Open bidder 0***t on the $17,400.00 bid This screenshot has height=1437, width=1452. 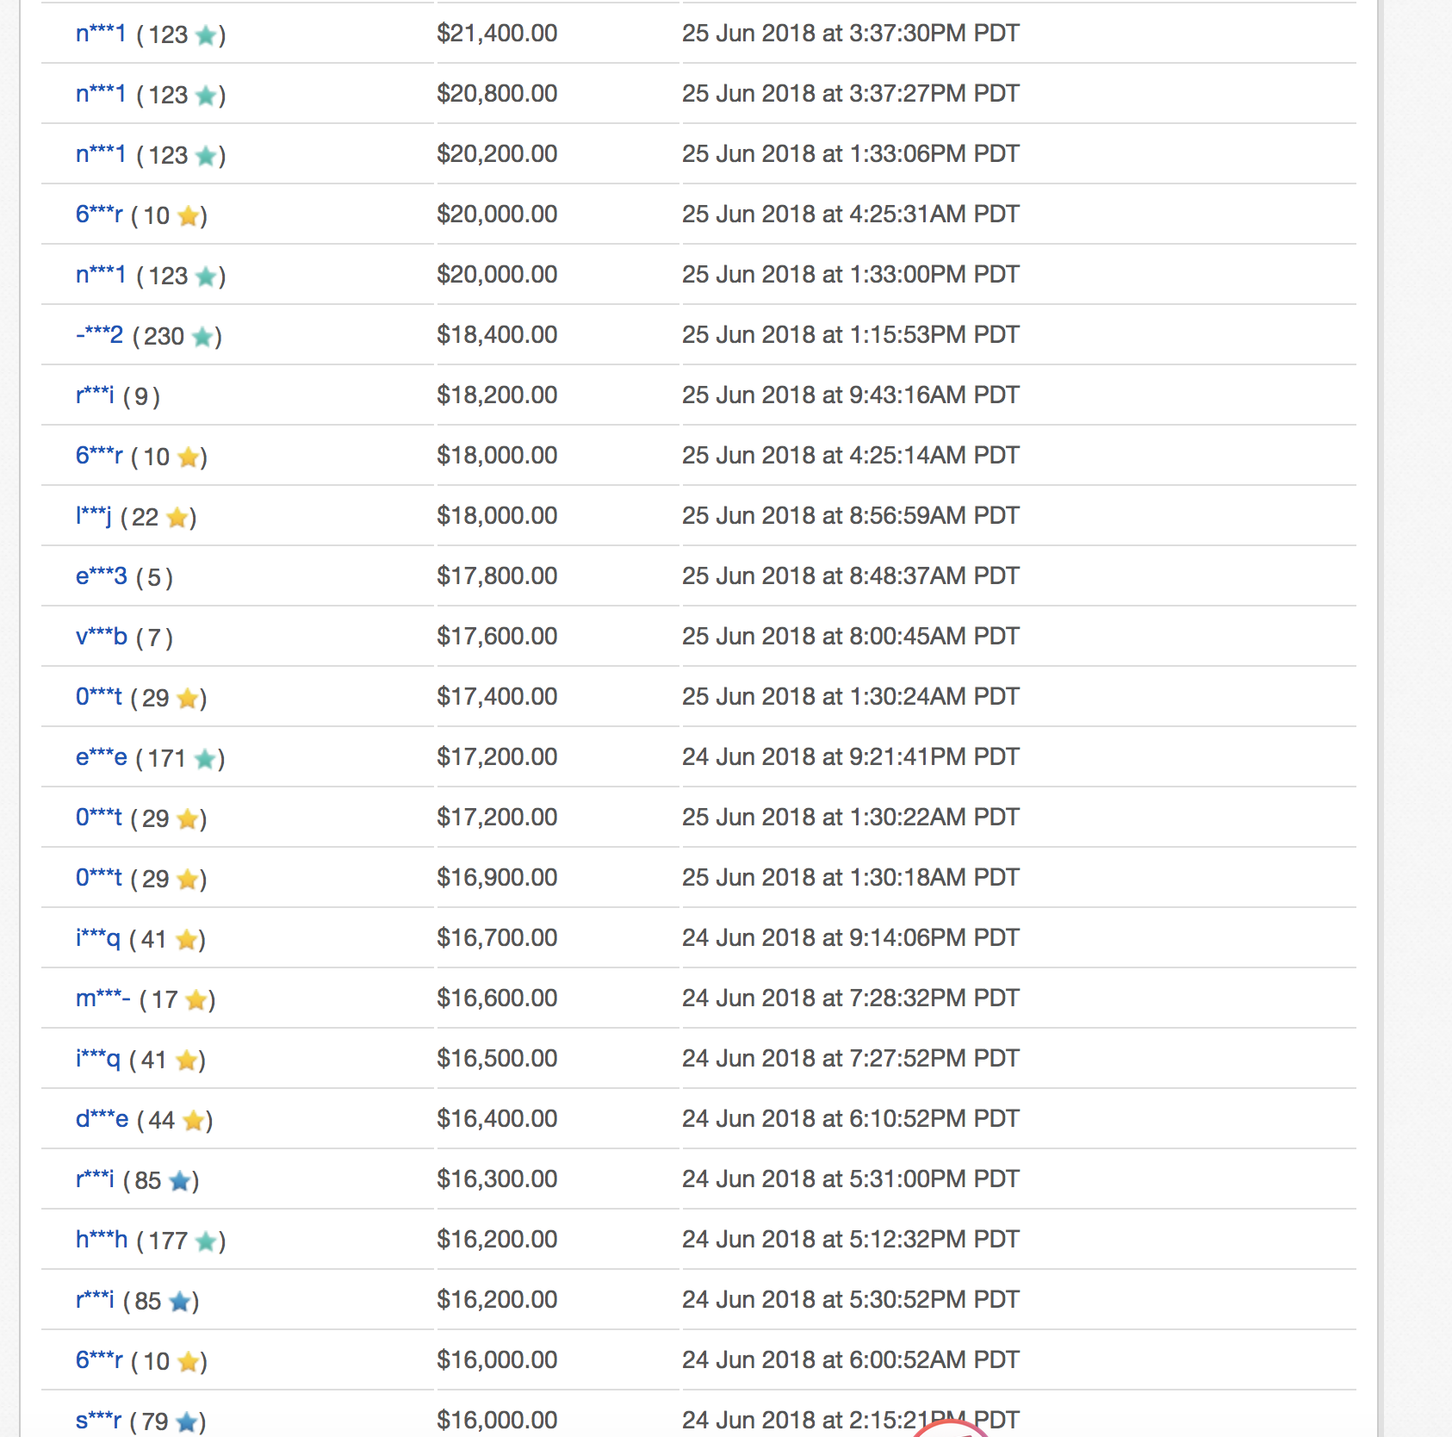[x=99, y=697]
